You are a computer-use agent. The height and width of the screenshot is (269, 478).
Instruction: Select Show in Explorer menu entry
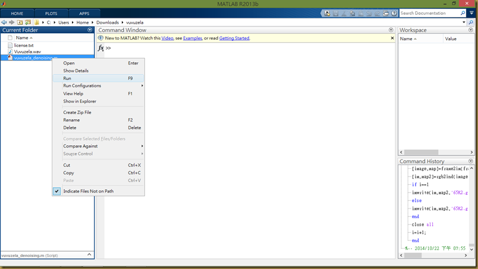tap(98, 101)
